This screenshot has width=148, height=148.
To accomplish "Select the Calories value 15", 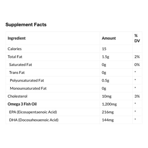I will (104, 49).
